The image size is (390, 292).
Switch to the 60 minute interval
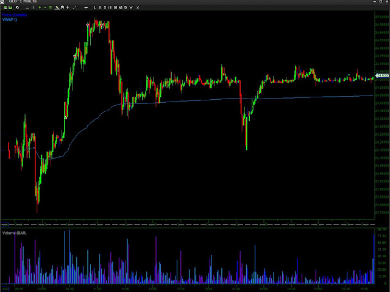pos(121,7)
